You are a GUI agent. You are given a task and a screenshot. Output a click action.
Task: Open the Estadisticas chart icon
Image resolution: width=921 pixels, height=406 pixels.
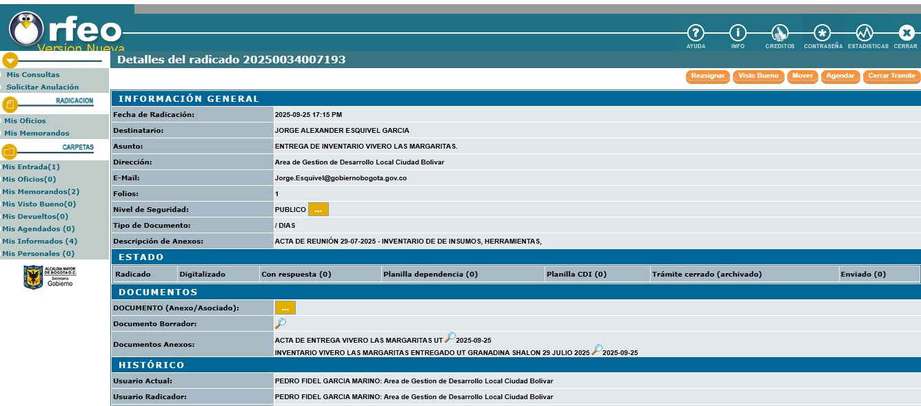coord(864,33)
